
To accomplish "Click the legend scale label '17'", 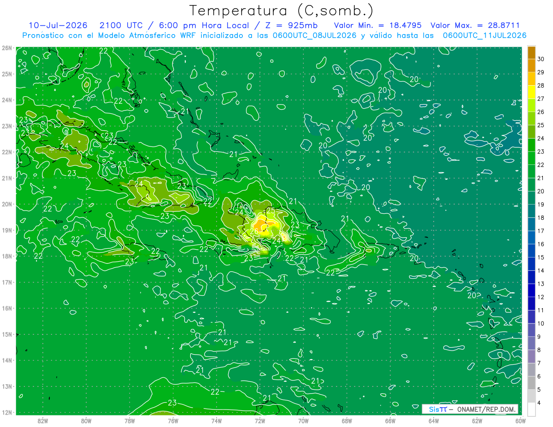I will 541,231.
